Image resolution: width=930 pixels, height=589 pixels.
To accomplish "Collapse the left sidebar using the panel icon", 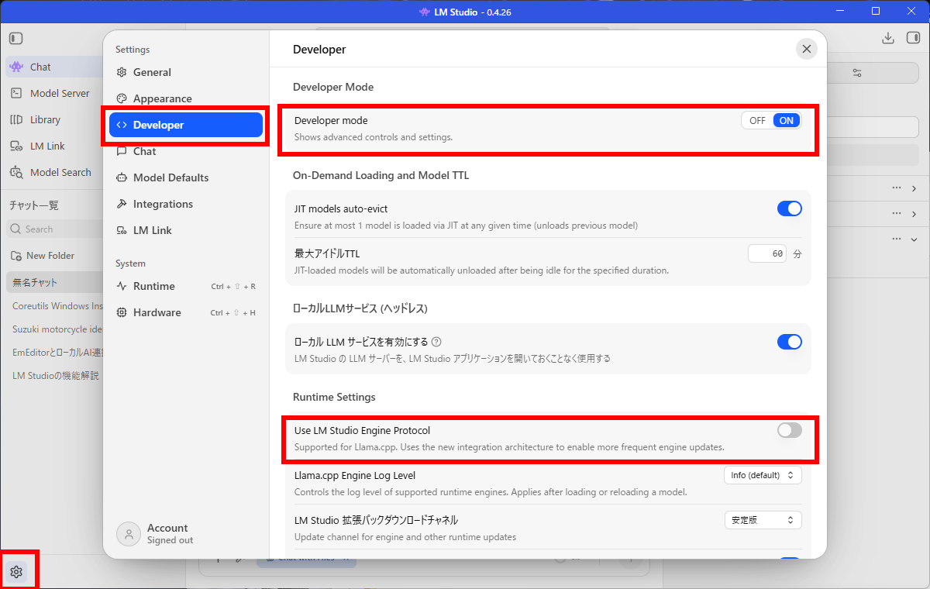I will coord(16,38).
